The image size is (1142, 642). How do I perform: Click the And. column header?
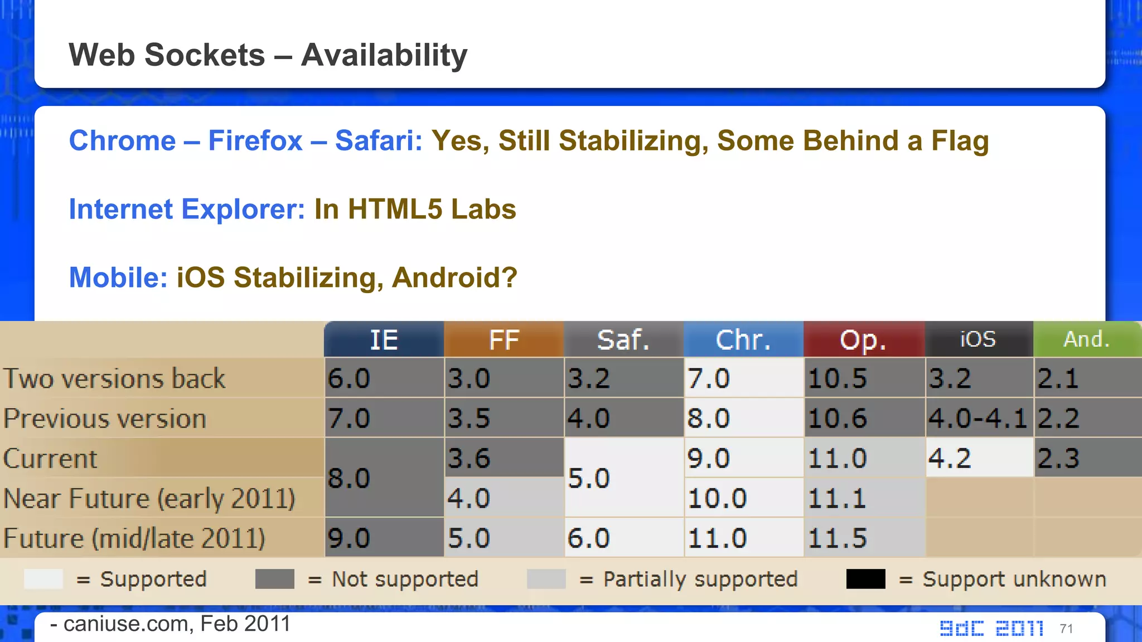point(1086,339)
